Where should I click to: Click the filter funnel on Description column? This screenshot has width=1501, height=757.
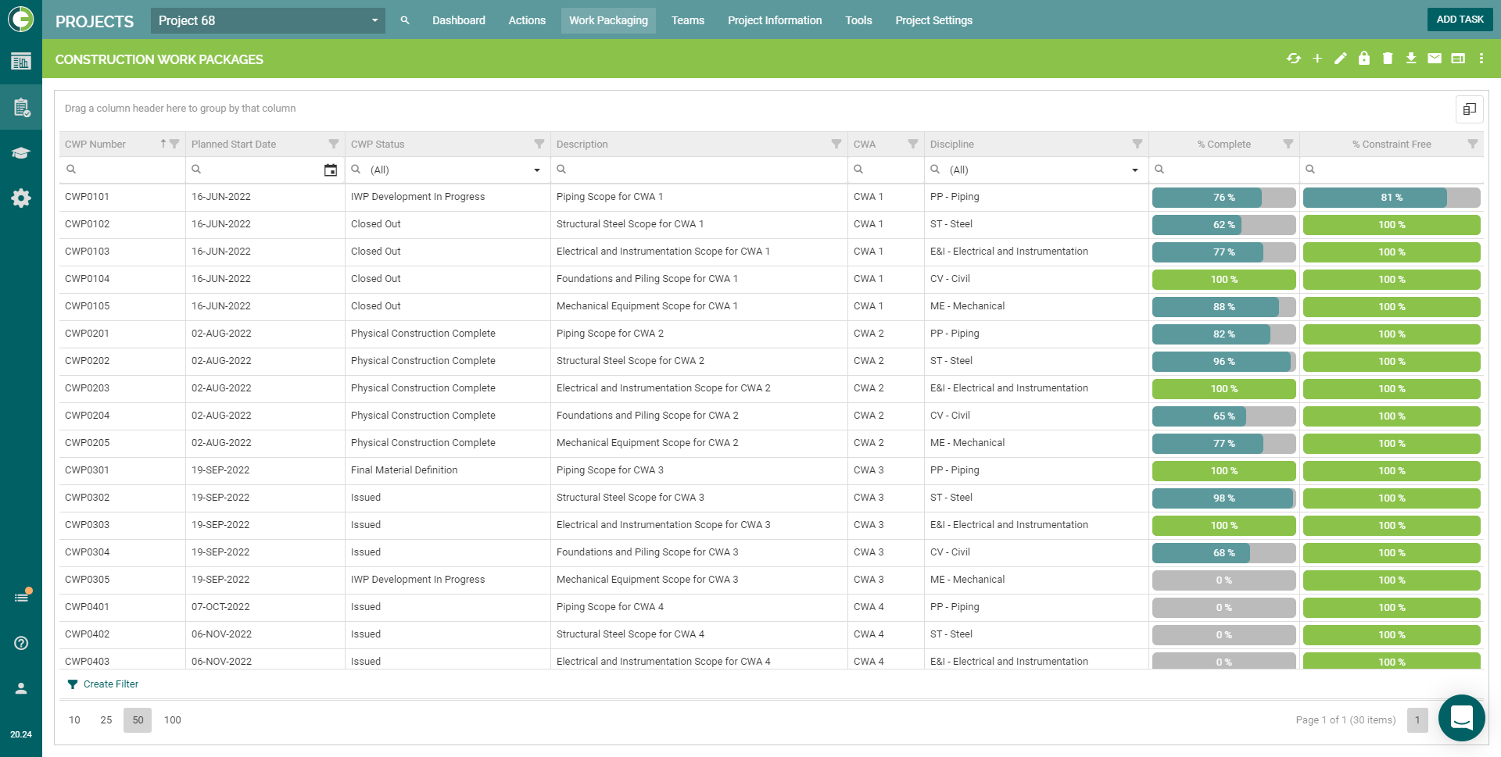836,144
